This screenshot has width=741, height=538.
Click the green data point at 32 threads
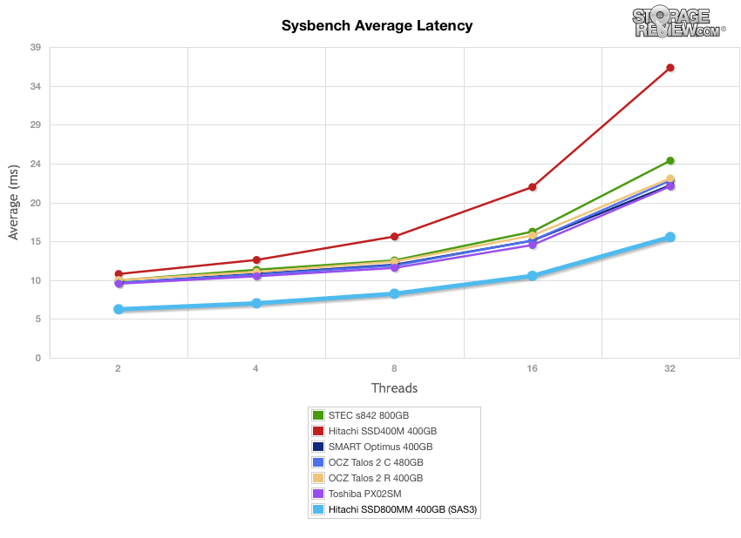(670, 161)
